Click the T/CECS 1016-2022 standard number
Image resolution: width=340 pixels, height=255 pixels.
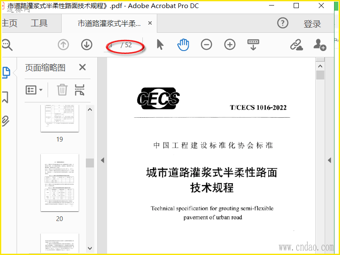coord(258,108)
